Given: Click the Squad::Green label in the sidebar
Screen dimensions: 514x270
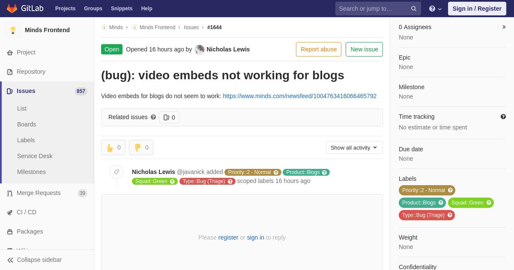Looking at the screenshot, I should point(471,203).
